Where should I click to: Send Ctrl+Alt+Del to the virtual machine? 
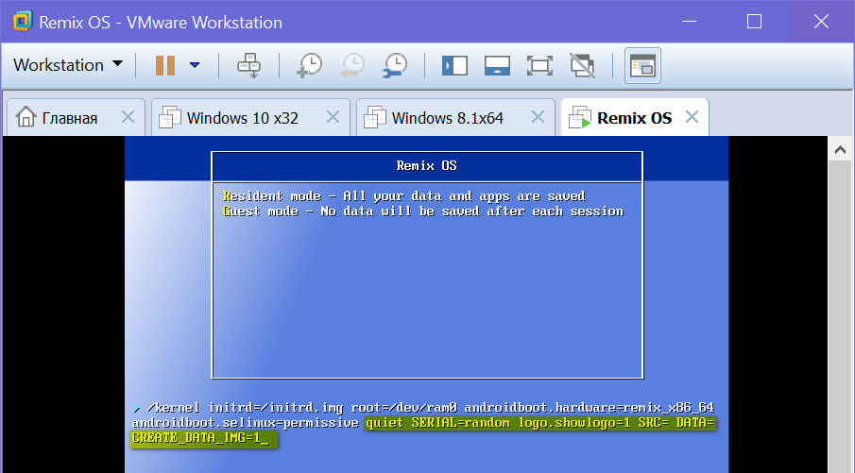pyautogui.click(x=249, y=65)
